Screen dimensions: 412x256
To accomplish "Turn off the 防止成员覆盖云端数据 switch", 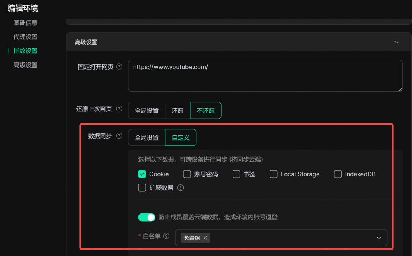I will [x=146, y=217].
